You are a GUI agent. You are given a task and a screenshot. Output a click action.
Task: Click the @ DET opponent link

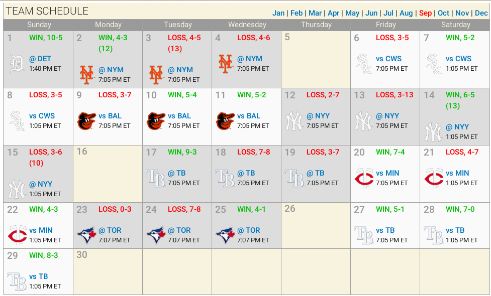coord(40,59)
